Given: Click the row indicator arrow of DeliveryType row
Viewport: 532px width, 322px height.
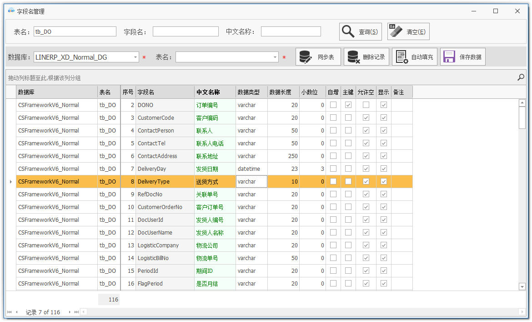Looking at the screenshot, I should pos(11,182).
